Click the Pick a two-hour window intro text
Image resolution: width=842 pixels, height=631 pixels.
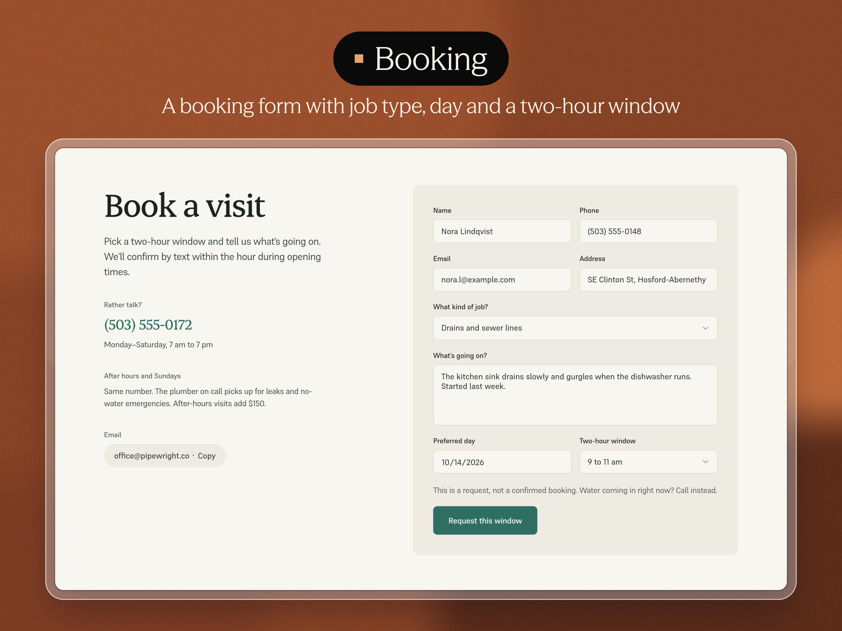212,257
